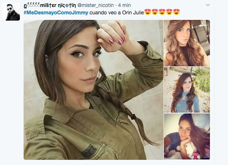The width and height of the screenshot is (228, 165).
Task: Open the outdoor photo with blue top
Action: [187, 90]
